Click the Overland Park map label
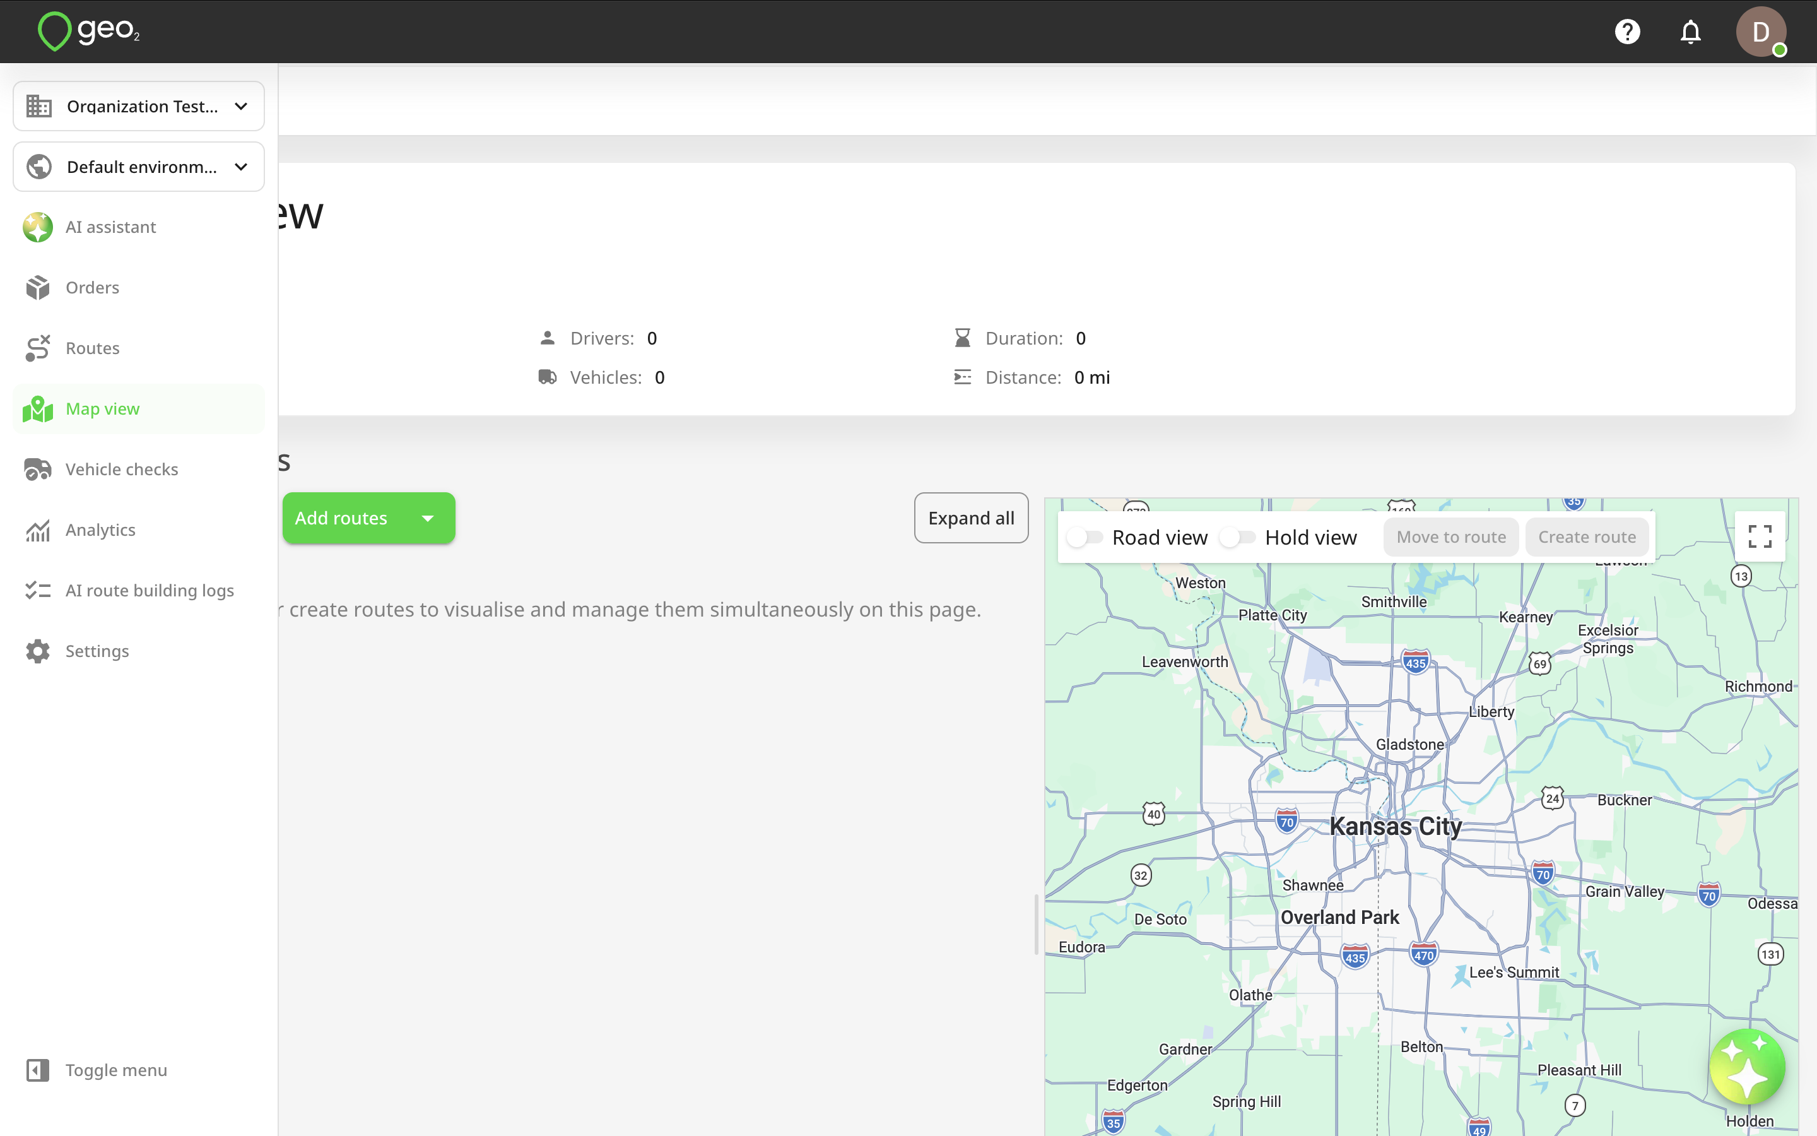Viewport: 1817px width, 1136px height. click(x=1339, y=918)
